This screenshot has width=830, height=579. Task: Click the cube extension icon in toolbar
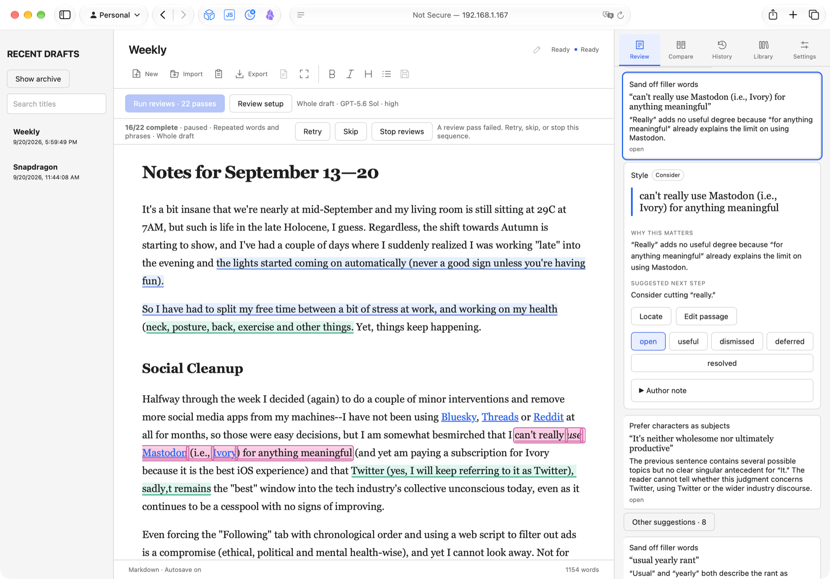tap(209, 15)
